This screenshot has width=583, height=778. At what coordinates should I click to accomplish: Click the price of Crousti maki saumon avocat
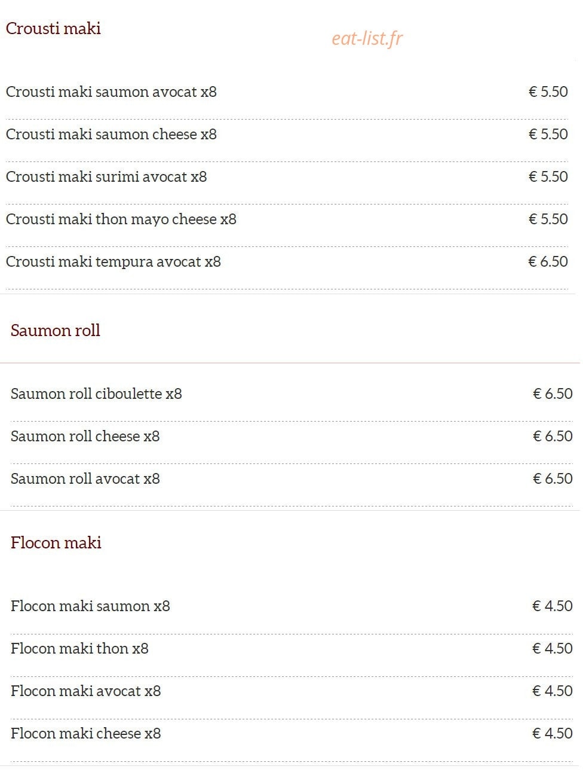548,91
